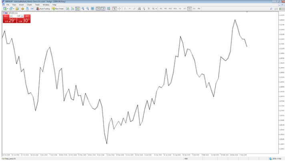Click the signals radio-wave toolbar icon
Viewport: 285px width, 161px height.
[32, 9]
